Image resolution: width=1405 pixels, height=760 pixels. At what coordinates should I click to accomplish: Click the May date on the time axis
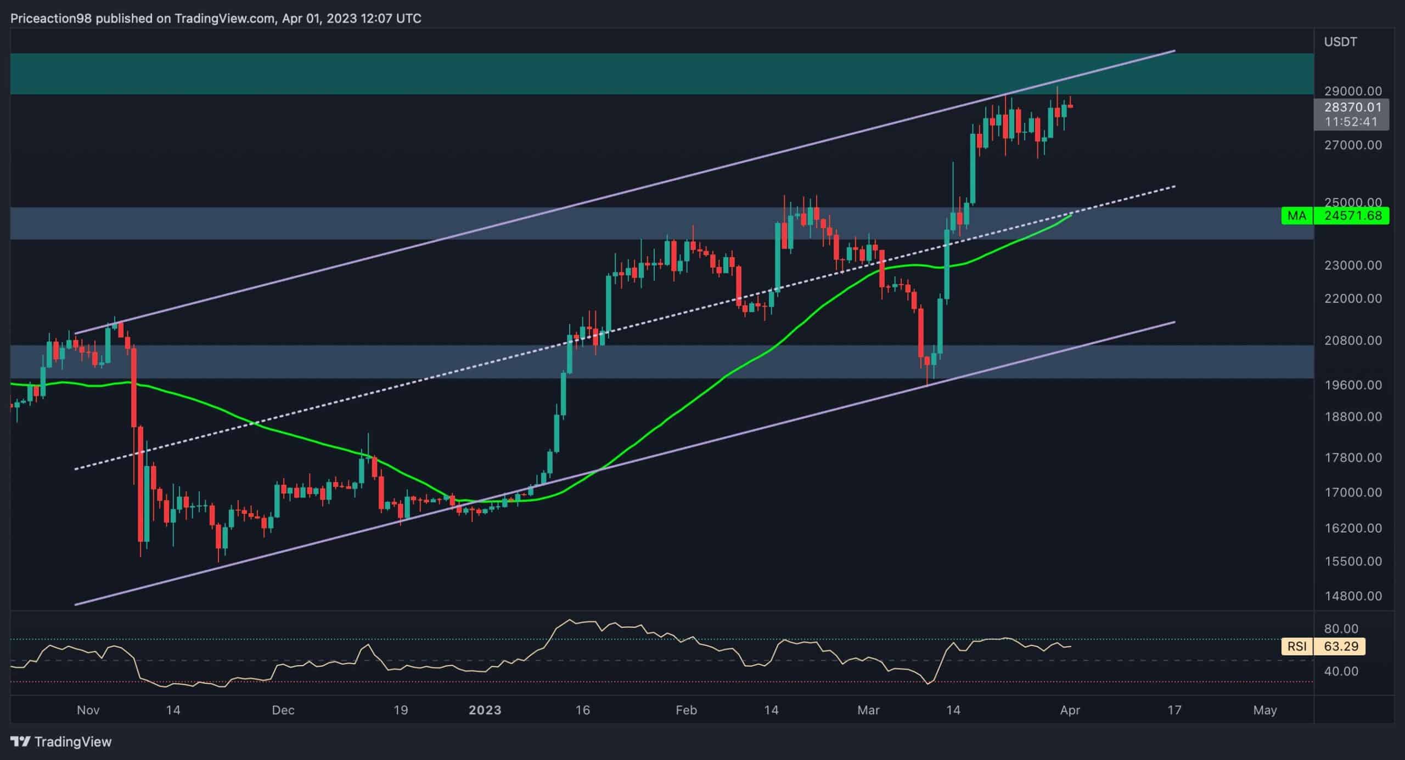point(1265,710)
